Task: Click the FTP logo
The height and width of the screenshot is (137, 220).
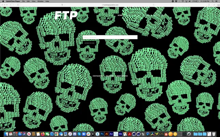Action: tap(66, 15)
